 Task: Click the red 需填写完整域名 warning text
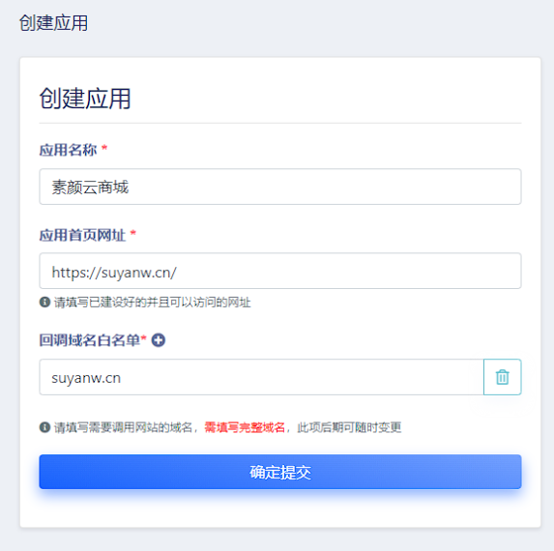pos(245,427)
